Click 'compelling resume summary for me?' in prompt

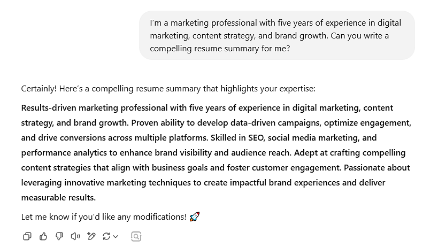pos(220,49)
